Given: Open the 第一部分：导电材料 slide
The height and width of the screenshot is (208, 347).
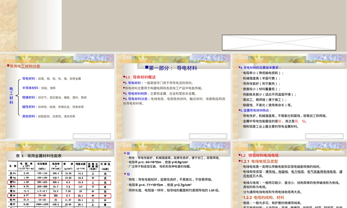Looking at the screenshot, I should pos(173,96).
